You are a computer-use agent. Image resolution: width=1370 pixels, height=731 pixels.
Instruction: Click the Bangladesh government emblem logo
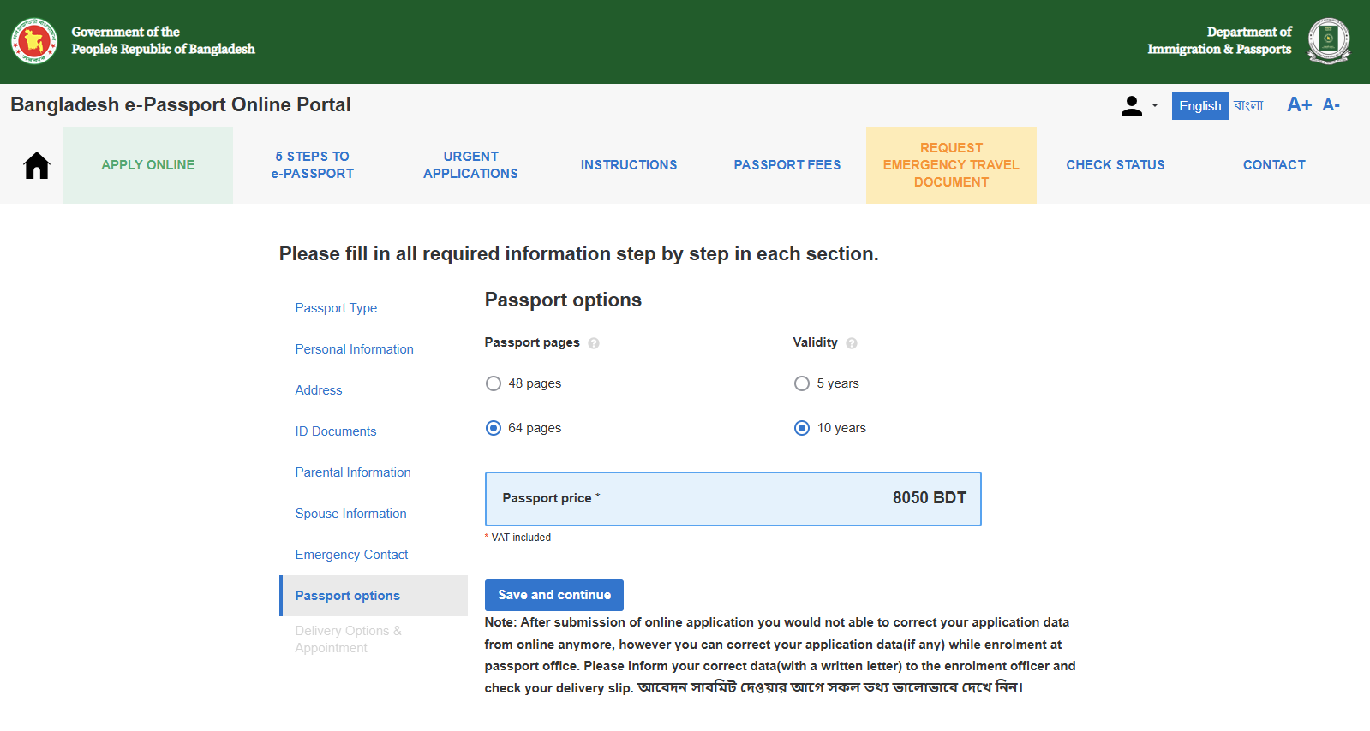(x=34, y=40)
